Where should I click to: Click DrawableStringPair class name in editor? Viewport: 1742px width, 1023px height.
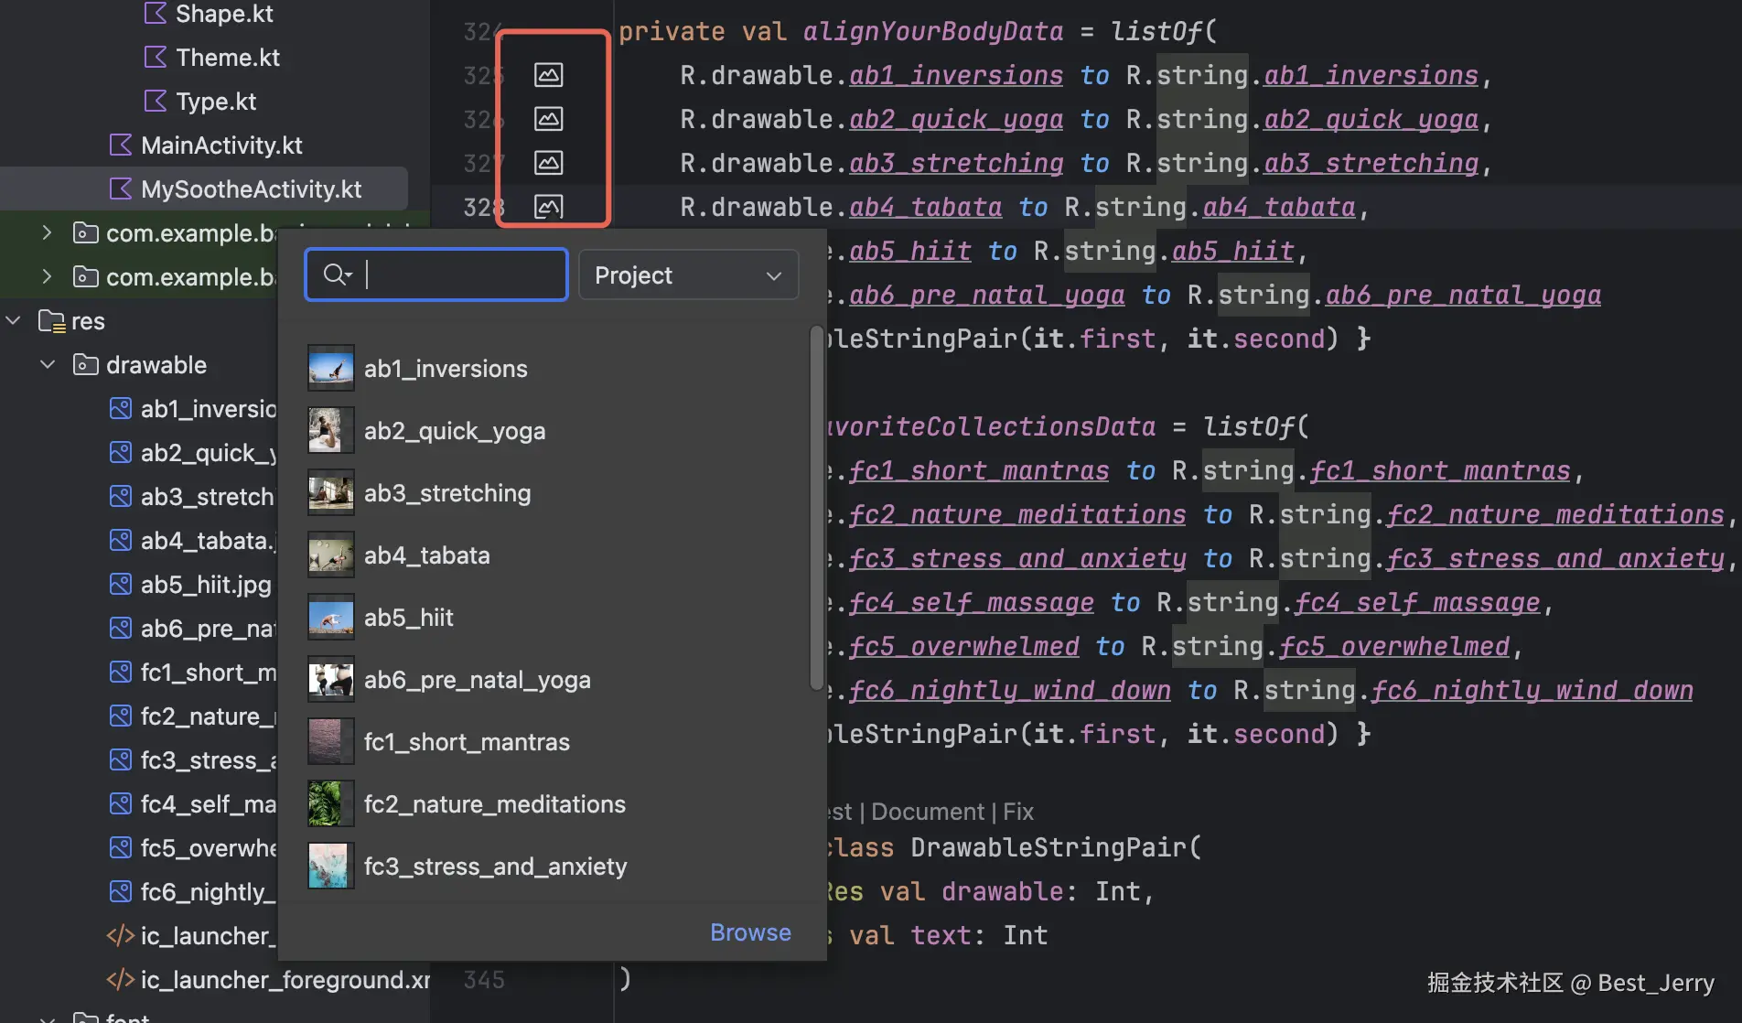point(1048,847)
